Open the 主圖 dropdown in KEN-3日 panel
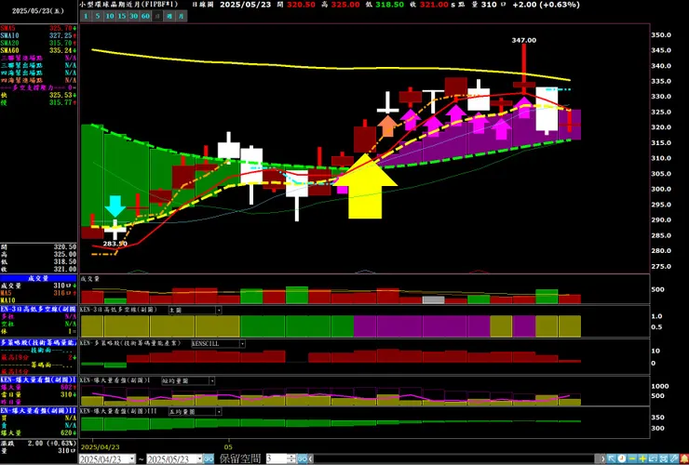Screen dimensions: 689x465 [x=219, y=310]
